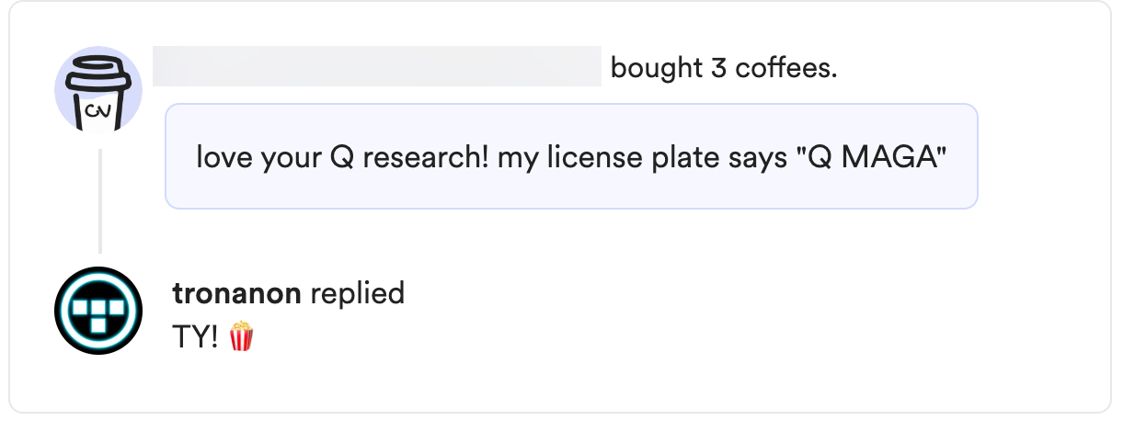Select the supporter message bubble

[x=570, y=156]
